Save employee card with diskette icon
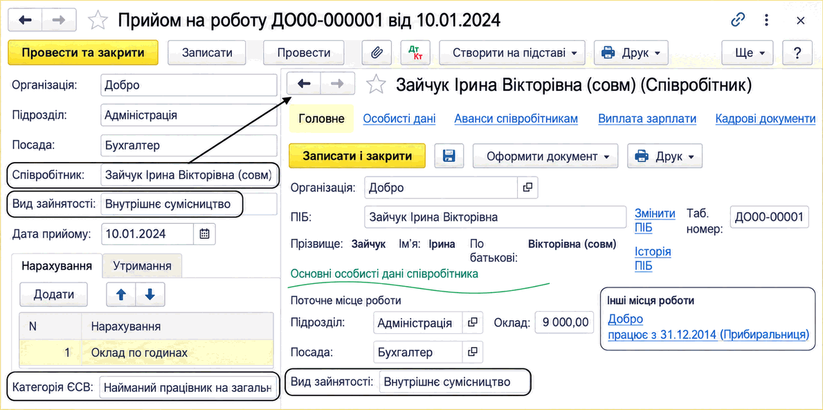The image size is (823, 410). [x=449, y=156]
